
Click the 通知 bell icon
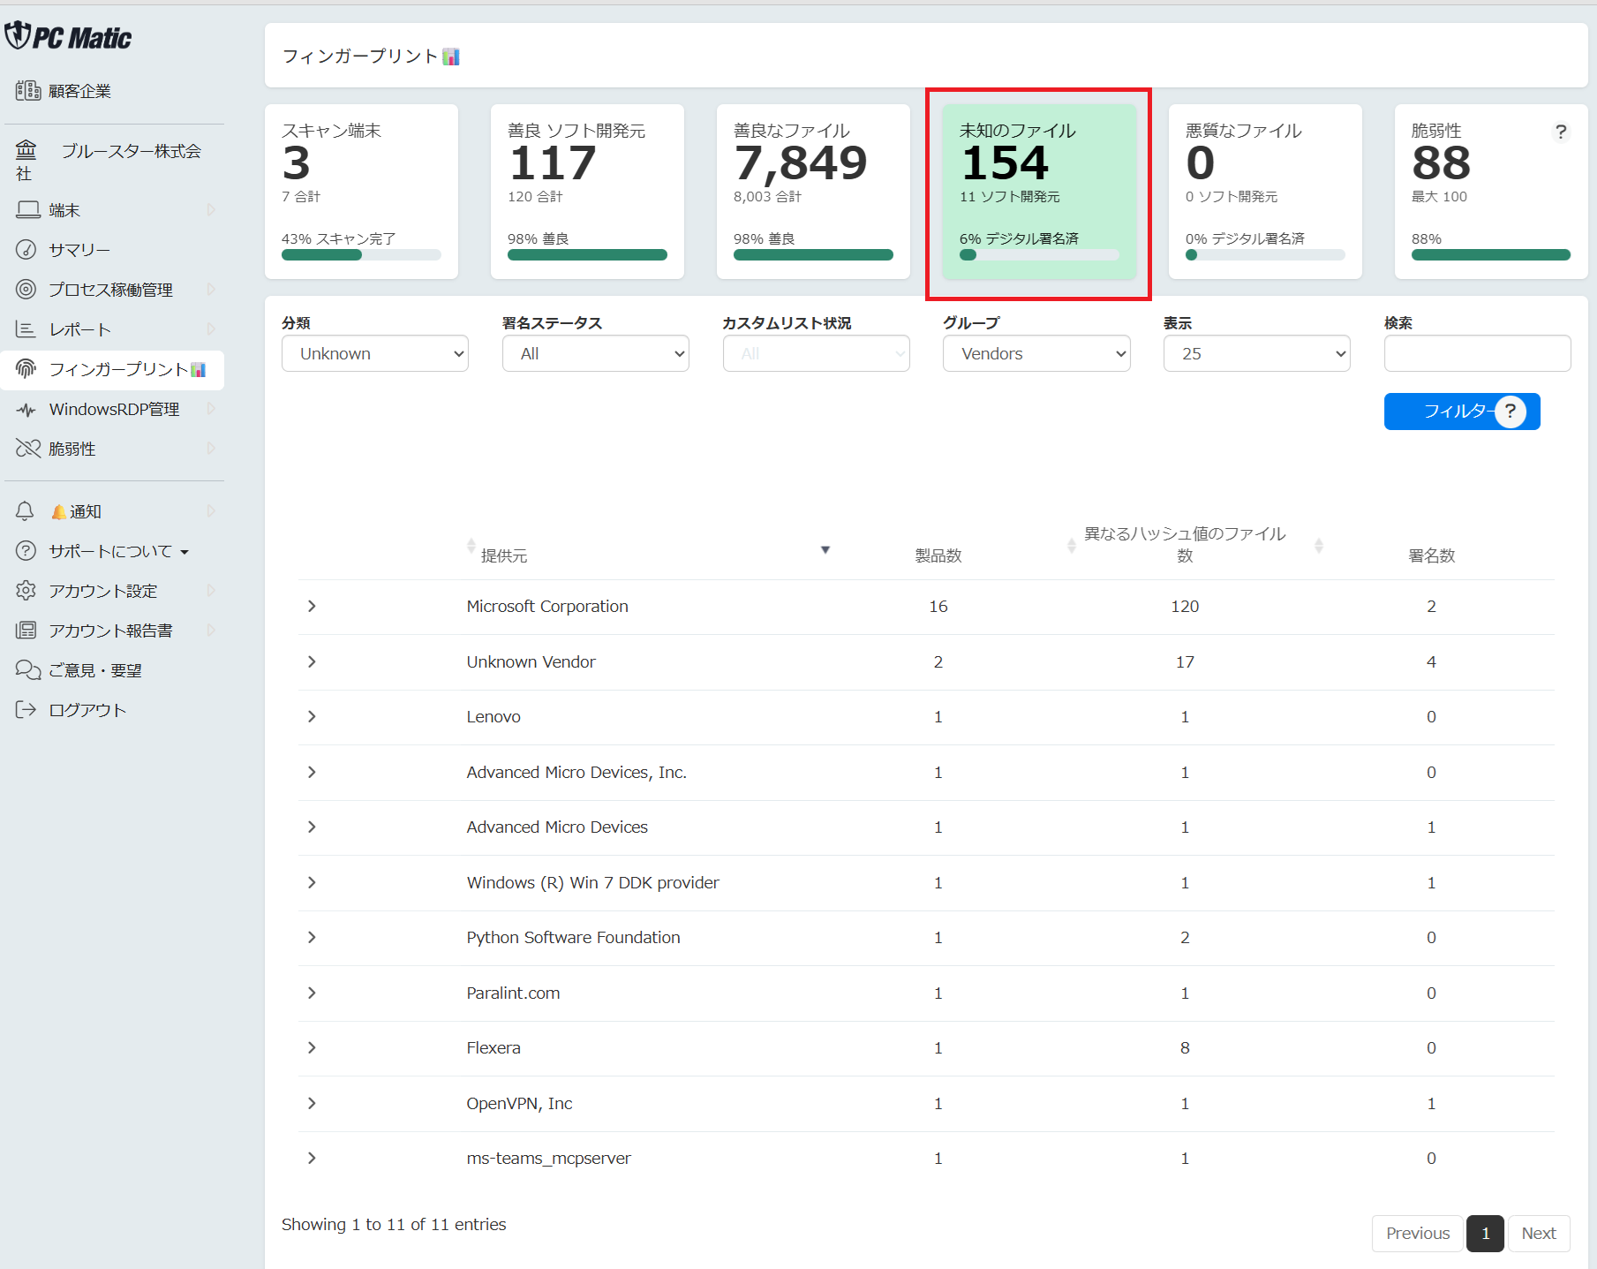click(25, 511)
